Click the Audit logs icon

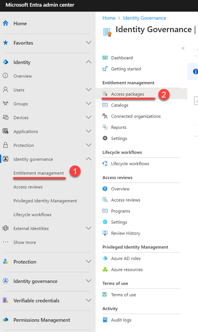(x=105, y=320)
